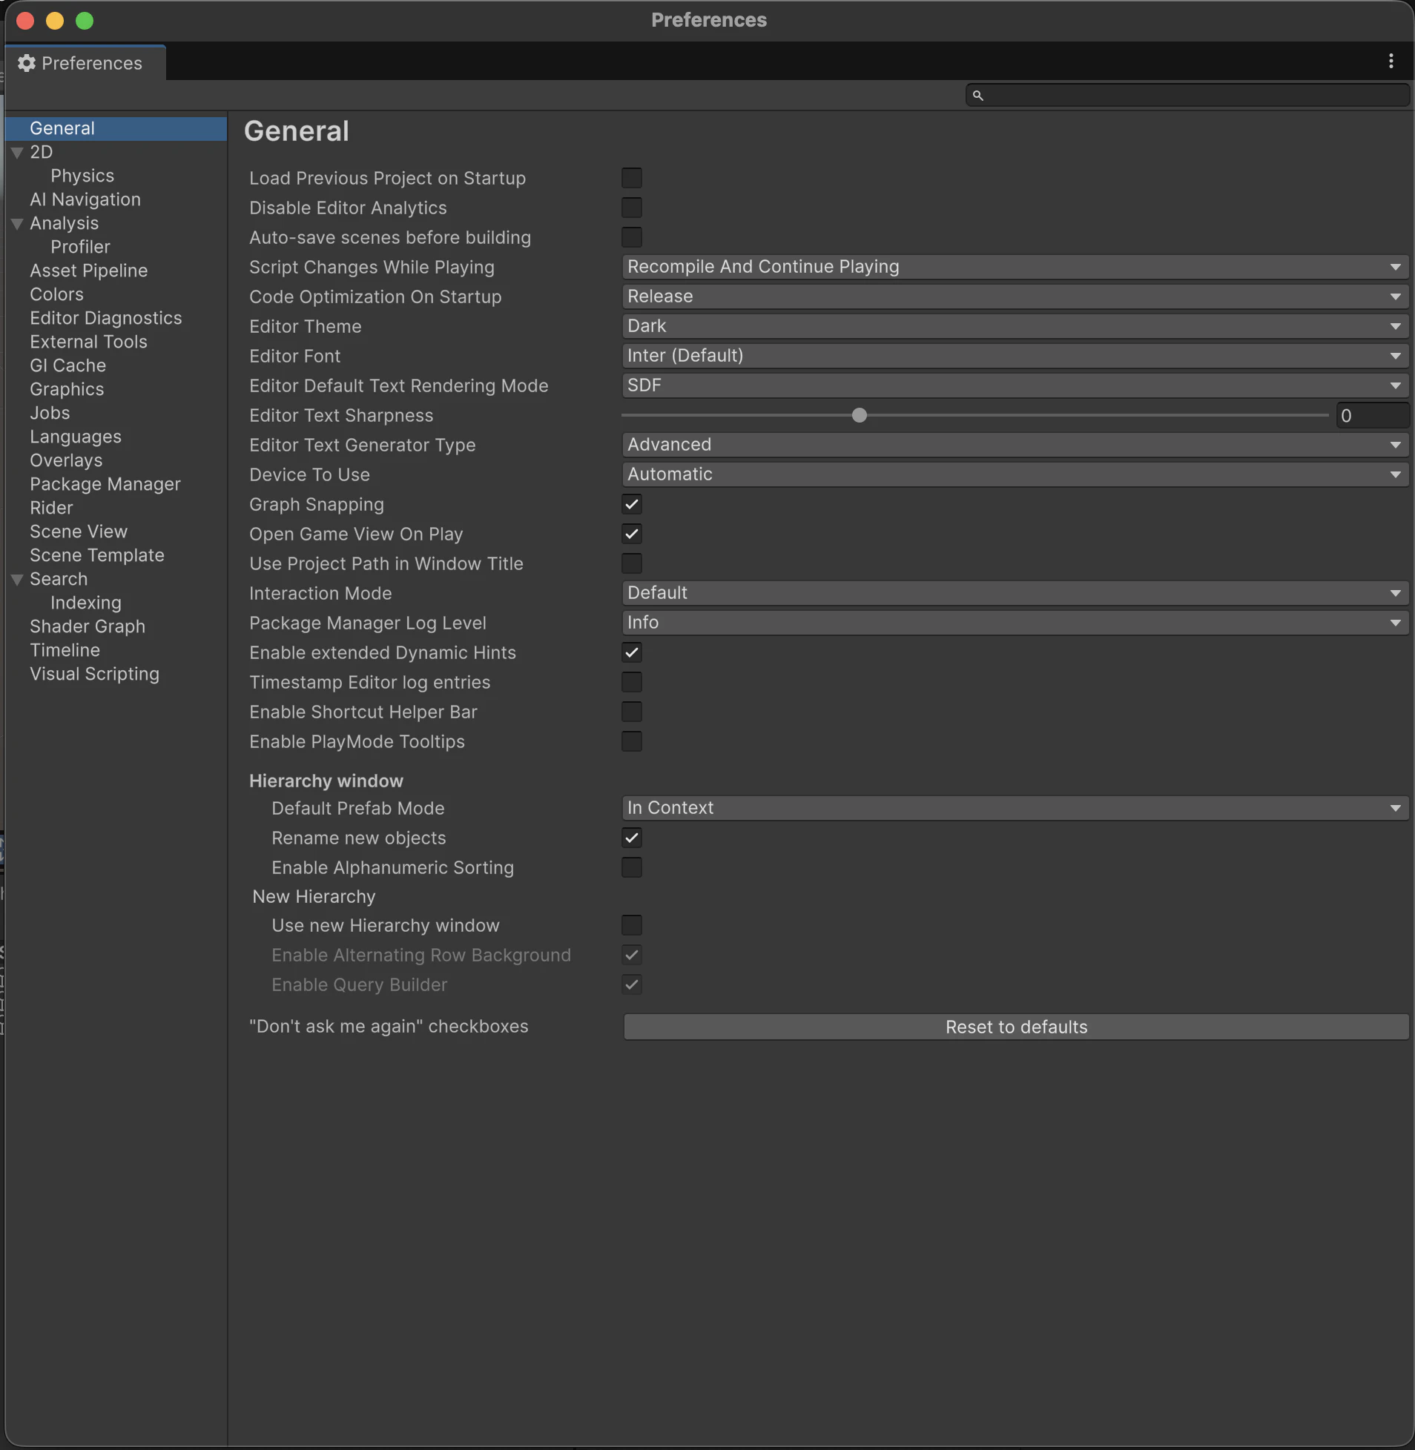Open Editor Diagnostics section
1415x1450 pixels.
[x=105, y=319]
